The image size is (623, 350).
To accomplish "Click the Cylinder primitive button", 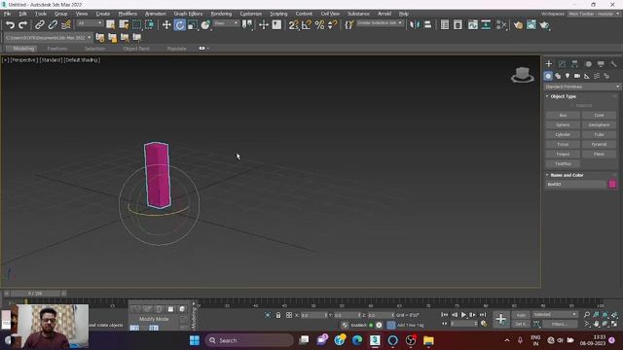I will (563, 135).
